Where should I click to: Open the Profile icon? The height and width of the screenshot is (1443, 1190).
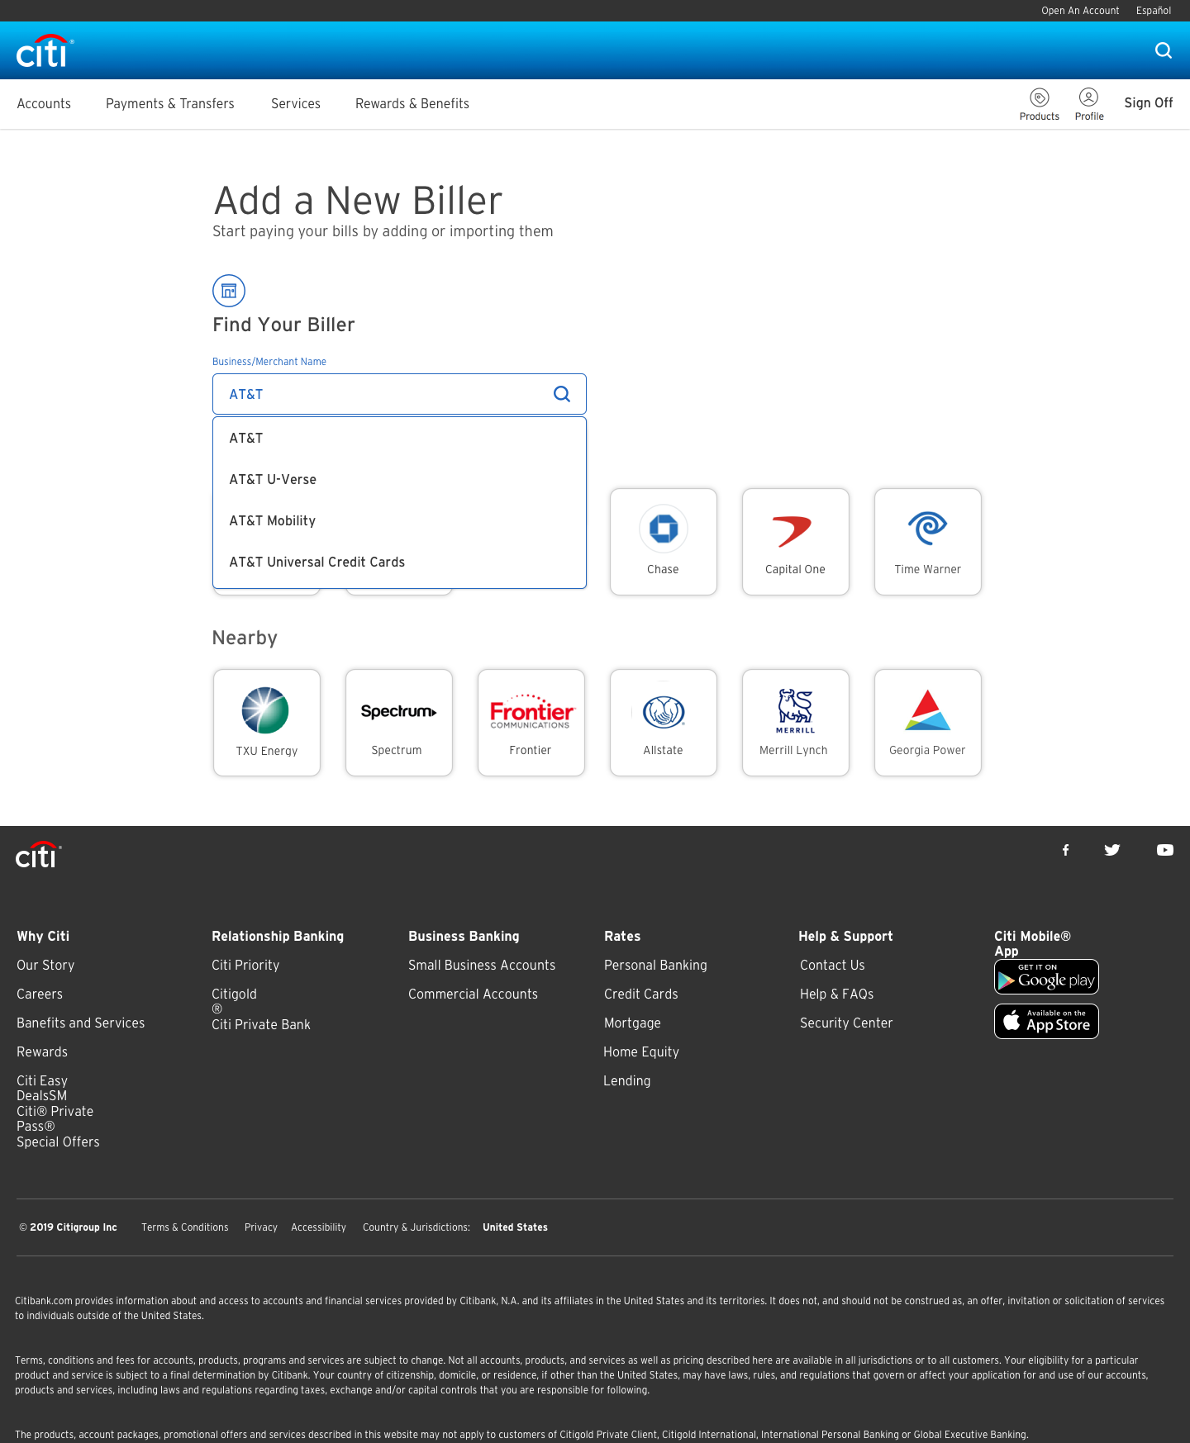1089,104
